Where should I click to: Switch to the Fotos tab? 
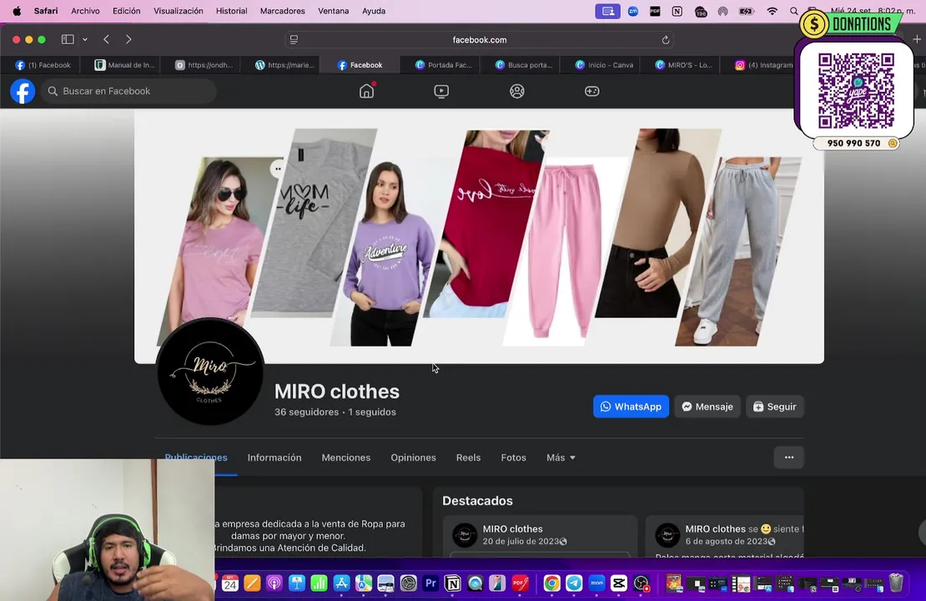[513, 457]
